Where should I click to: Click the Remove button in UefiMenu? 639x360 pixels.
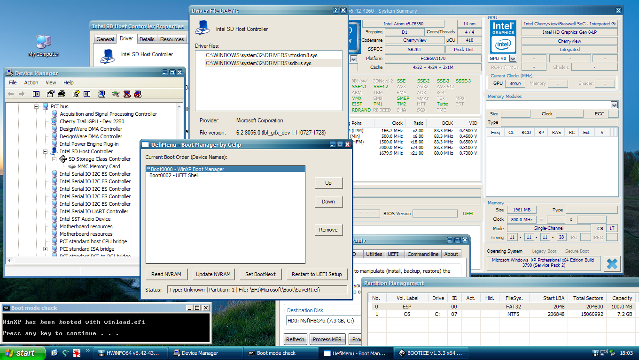pyautogui.click(x=328, y=230)
